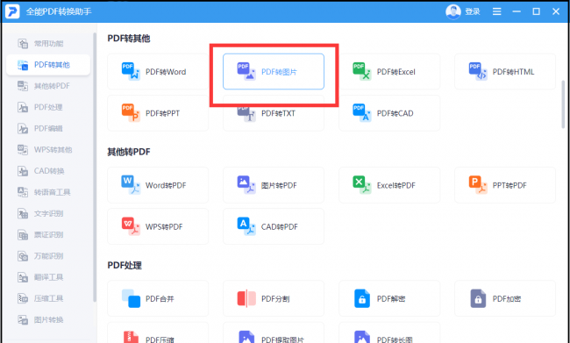
Task: Open the PPT转PDF tool card
Action: (505, 185)
